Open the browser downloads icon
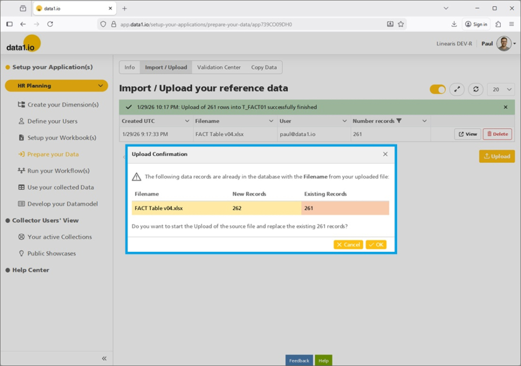This screenshot has width=521, height=366. [454, 24]
